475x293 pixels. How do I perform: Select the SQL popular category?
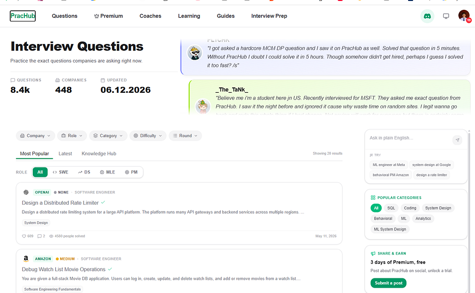[391, 208]
